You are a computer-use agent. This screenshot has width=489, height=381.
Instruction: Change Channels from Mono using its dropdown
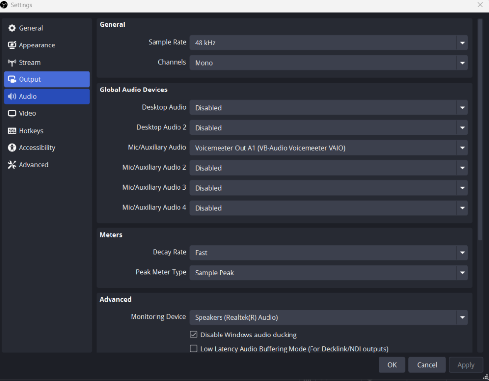click(x=462, y=63)
